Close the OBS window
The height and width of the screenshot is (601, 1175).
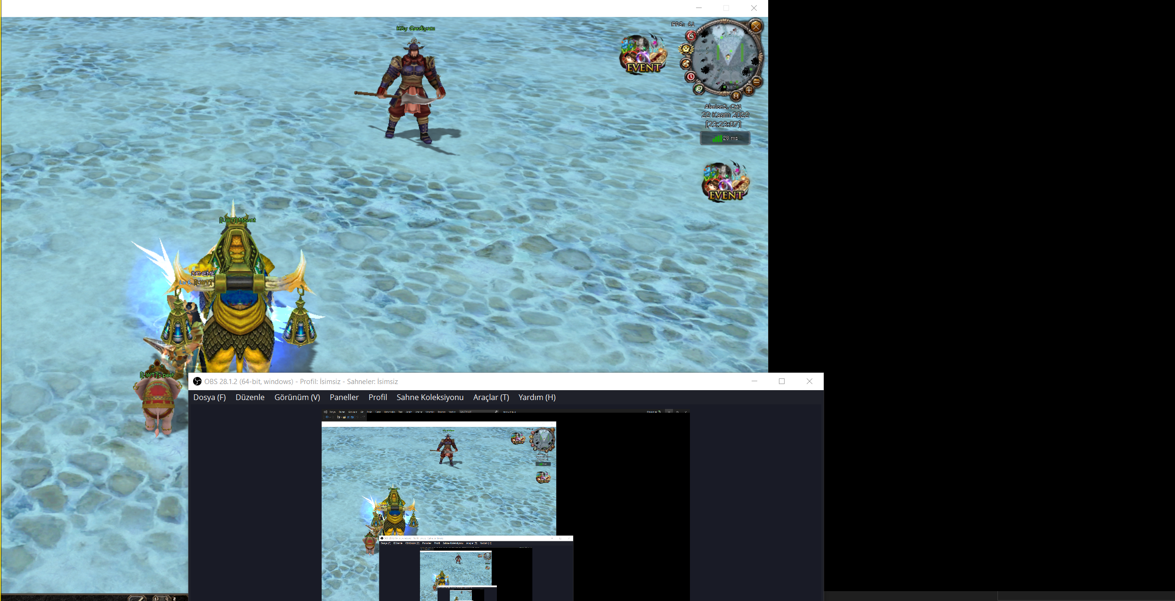pos(810,381)
